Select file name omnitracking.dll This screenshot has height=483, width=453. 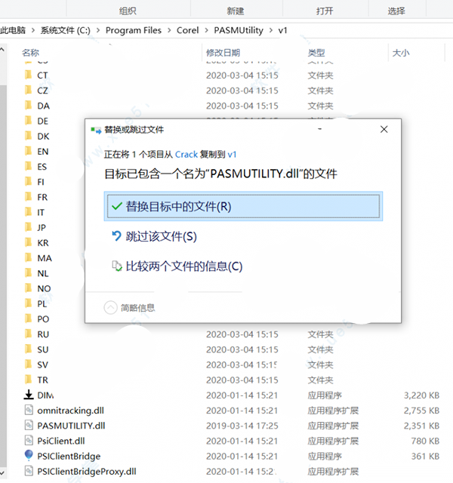(x=70, y=411)
